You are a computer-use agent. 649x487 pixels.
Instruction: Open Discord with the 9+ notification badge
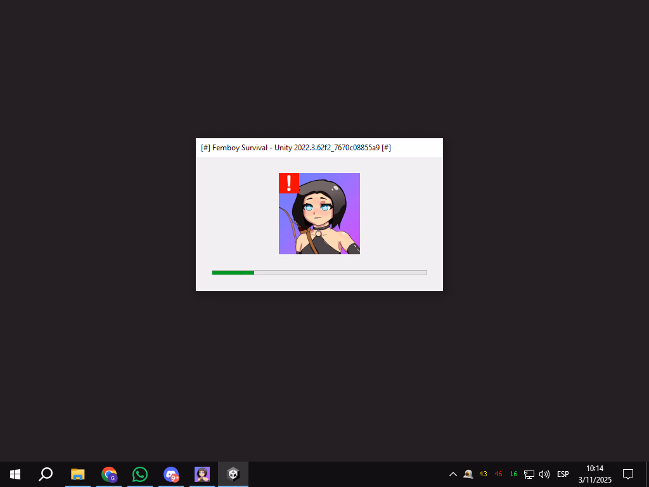tap(171, 474)
